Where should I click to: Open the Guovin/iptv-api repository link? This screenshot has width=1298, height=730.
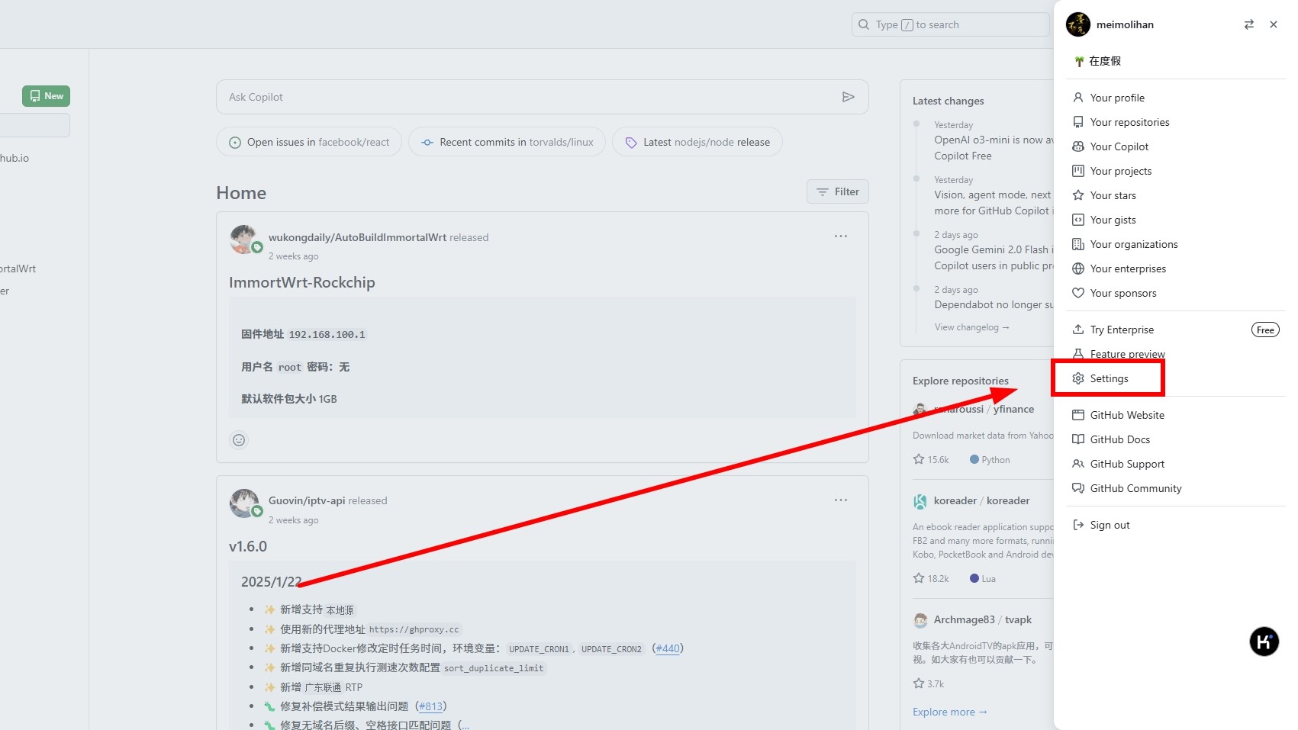[x=307, y=500]
